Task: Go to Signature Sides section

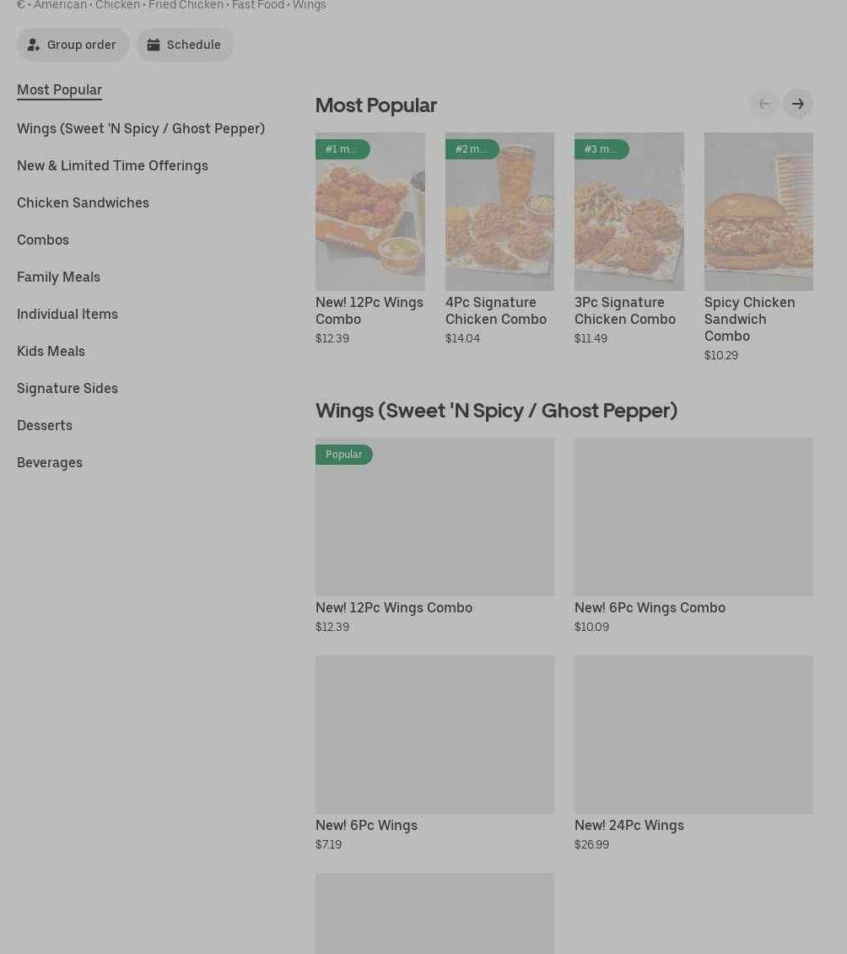Action: click(x=67, y=388)
